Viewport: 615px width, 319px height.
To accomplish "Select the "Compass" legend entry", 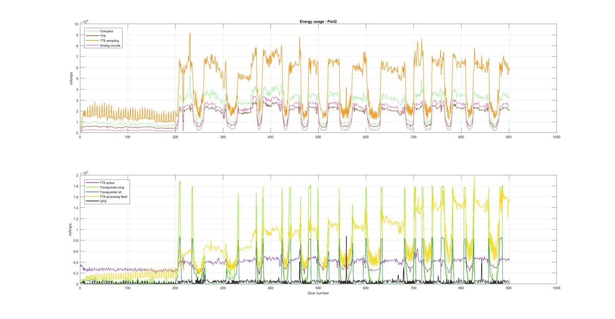I will tap(107, 31).
